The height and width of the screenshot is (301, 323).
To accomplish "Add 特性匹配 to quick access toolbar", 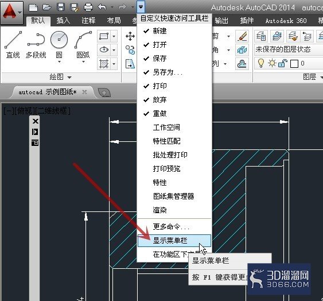I will click(174, 141).
